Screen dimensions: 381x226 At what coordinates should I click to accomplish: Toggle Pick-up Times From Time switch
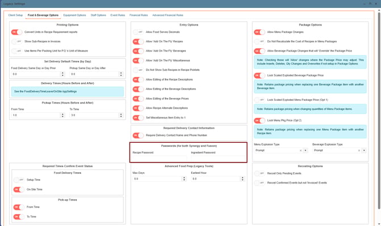point(19,207)
